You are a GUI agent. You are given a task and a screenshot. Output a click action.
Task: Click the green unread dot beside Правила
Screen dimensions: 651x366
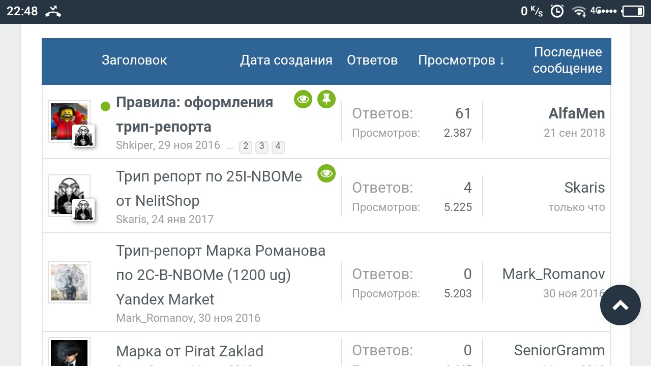(105, 106)
